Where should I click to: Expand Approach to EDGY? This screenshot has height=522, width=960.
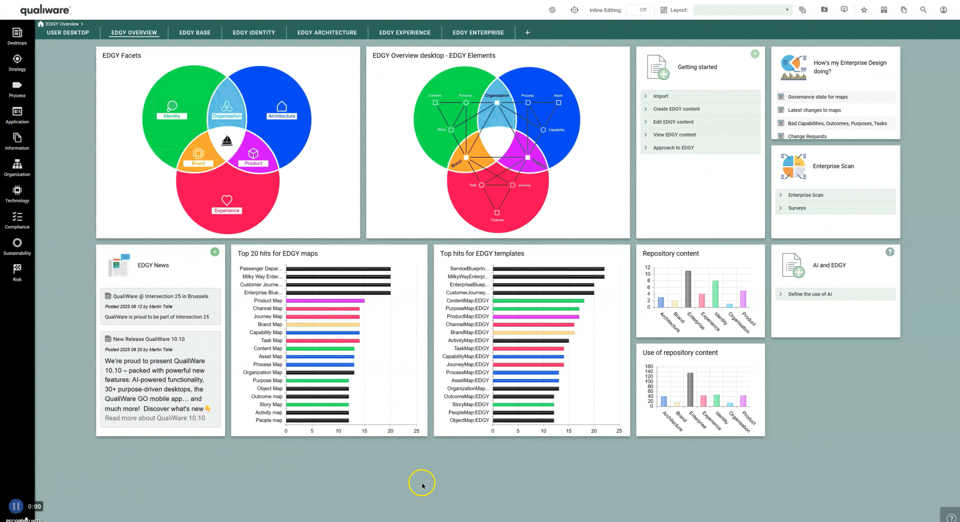673,148
